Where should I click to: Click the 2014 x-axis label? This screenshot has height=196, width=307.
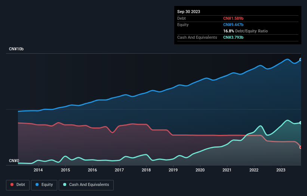38,170
